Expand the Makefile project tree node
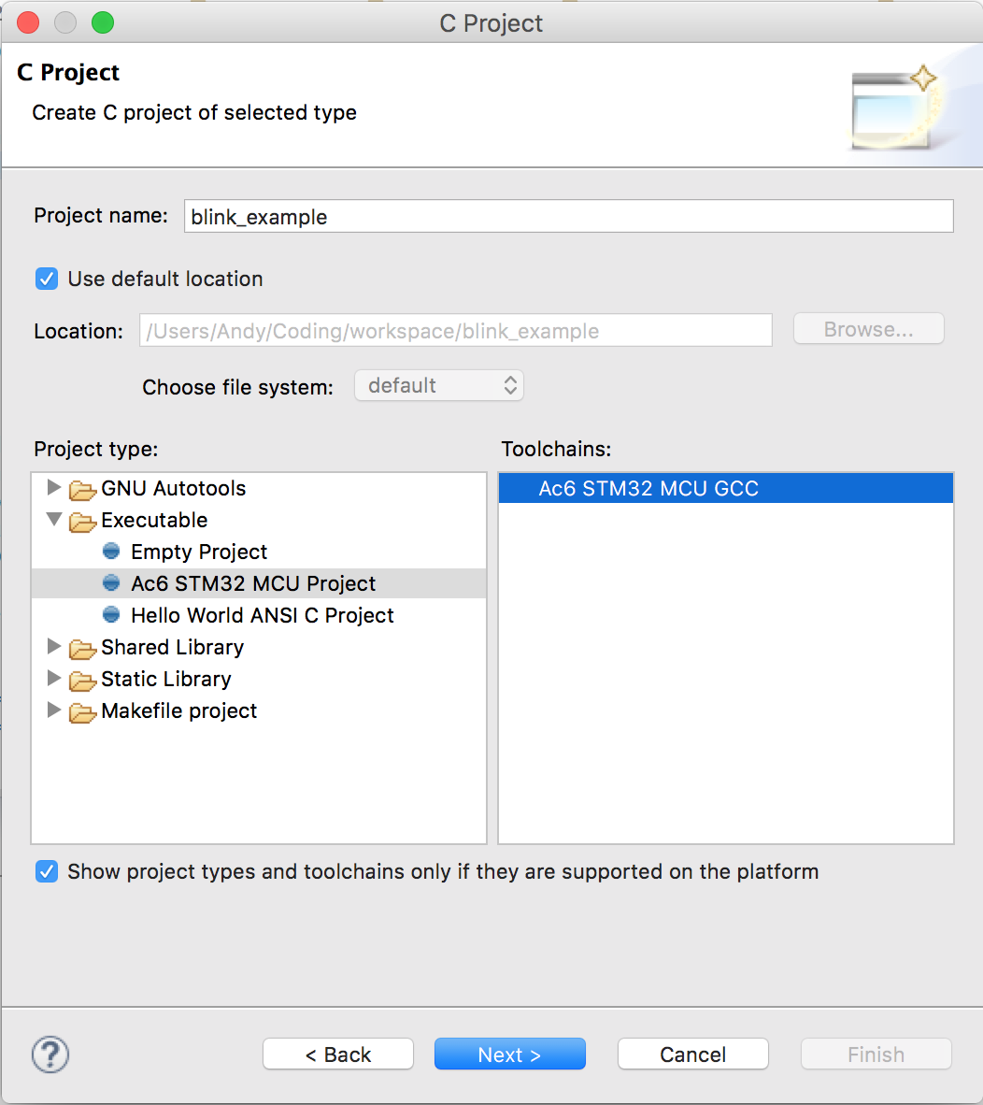983x1105 pixels. point(53,710)
